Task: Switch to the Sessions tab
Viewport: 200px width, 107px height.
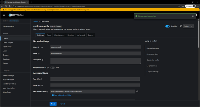Action: click(71, 35)
